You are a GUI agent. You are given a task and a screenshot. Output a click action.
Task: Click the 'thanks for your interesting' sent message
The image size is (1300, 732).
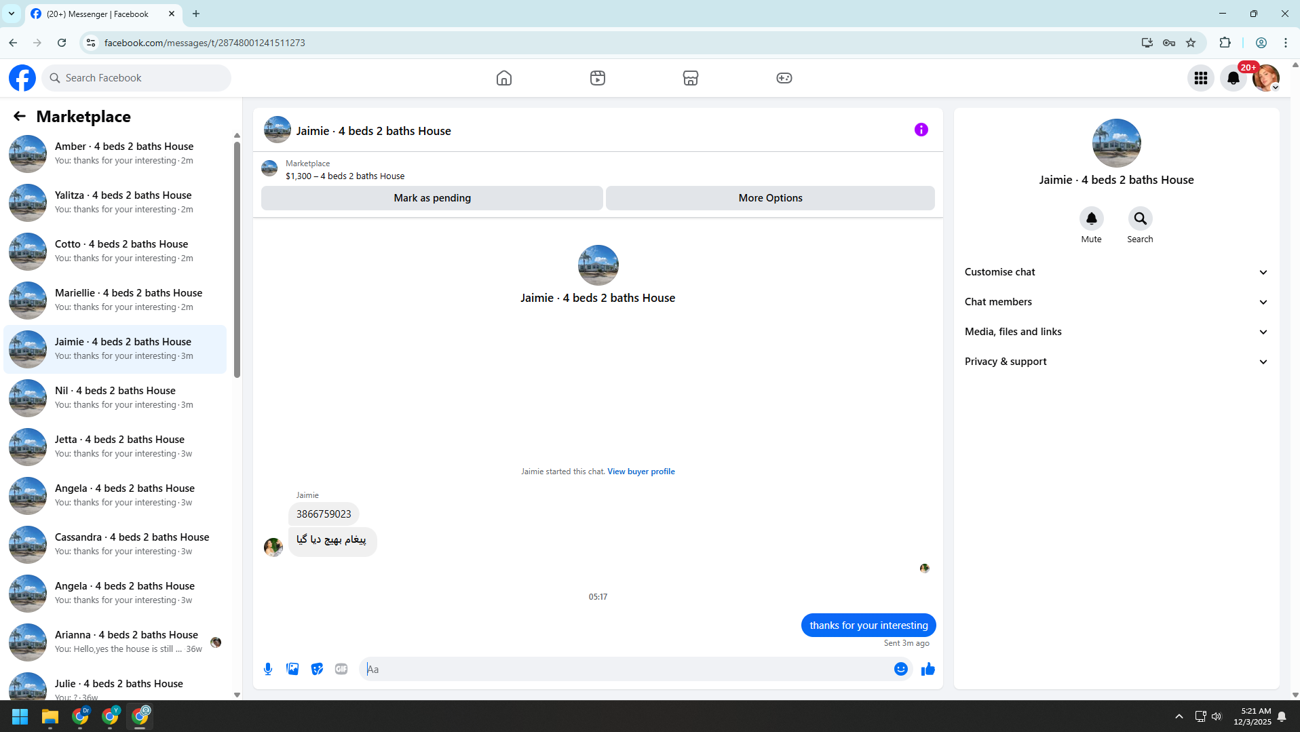tap(868, 625)
